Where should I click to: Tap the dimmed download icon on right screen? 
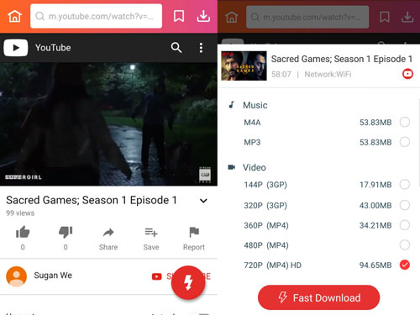pos(407,17)
